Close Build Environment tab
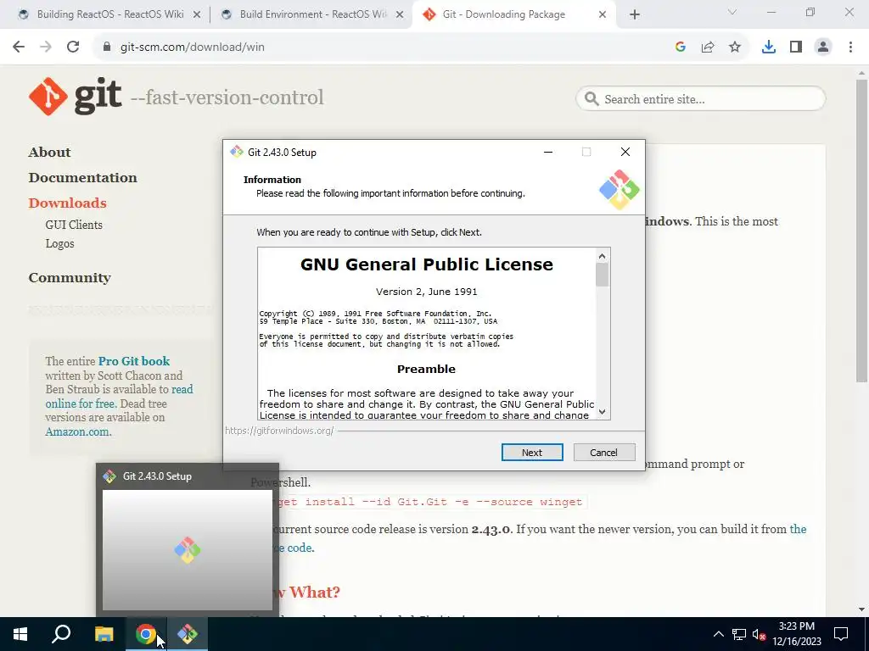The height and width of the screenshot is (651, 869). [x=400, y=15]
